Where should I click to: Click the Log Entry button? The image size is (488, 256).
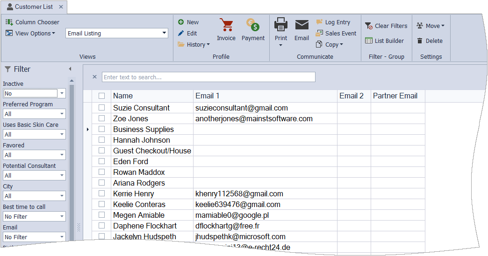[333, 22]
